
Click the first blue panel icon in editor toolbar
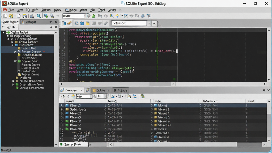click(x=64, y=23)
